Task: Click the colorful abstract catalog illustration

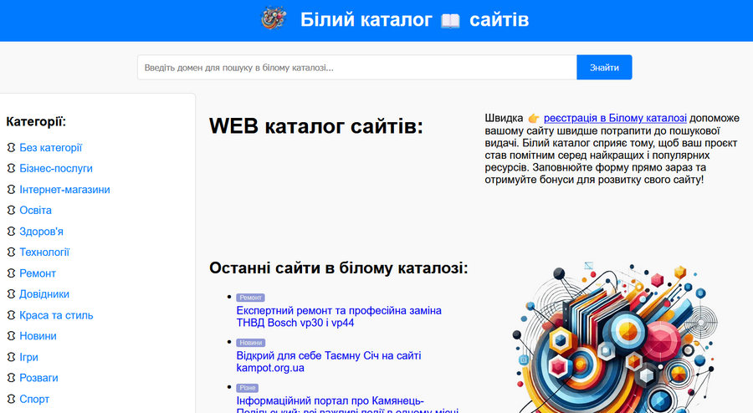Action: (x=615, y=337)
